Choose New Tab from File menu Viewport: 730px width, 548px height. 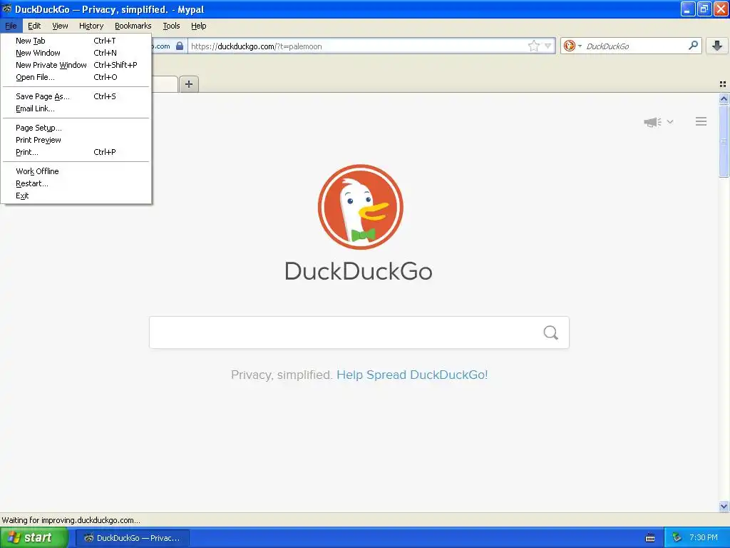pos(76,41)
